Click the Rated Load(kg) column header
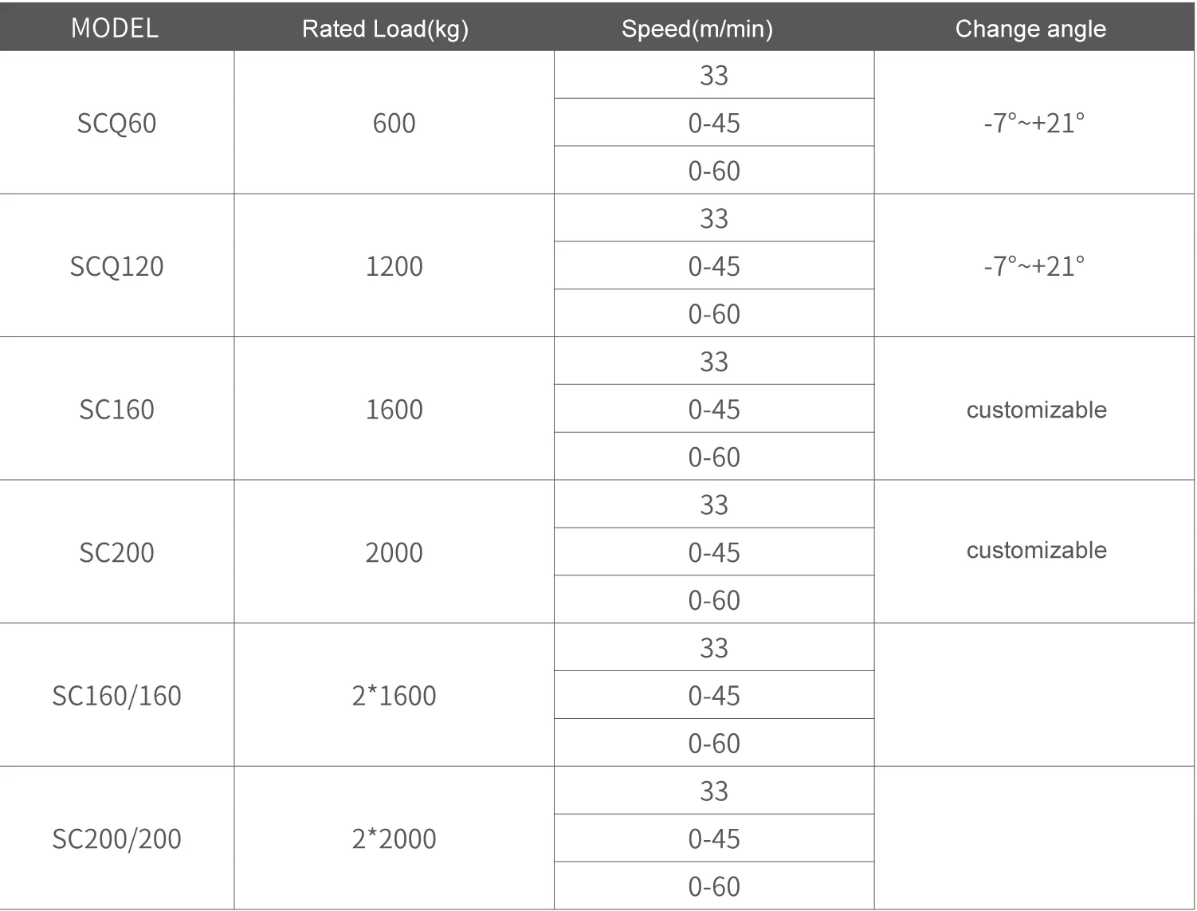Viewport: 1197px width, 911px height. (x=385, y=29)
